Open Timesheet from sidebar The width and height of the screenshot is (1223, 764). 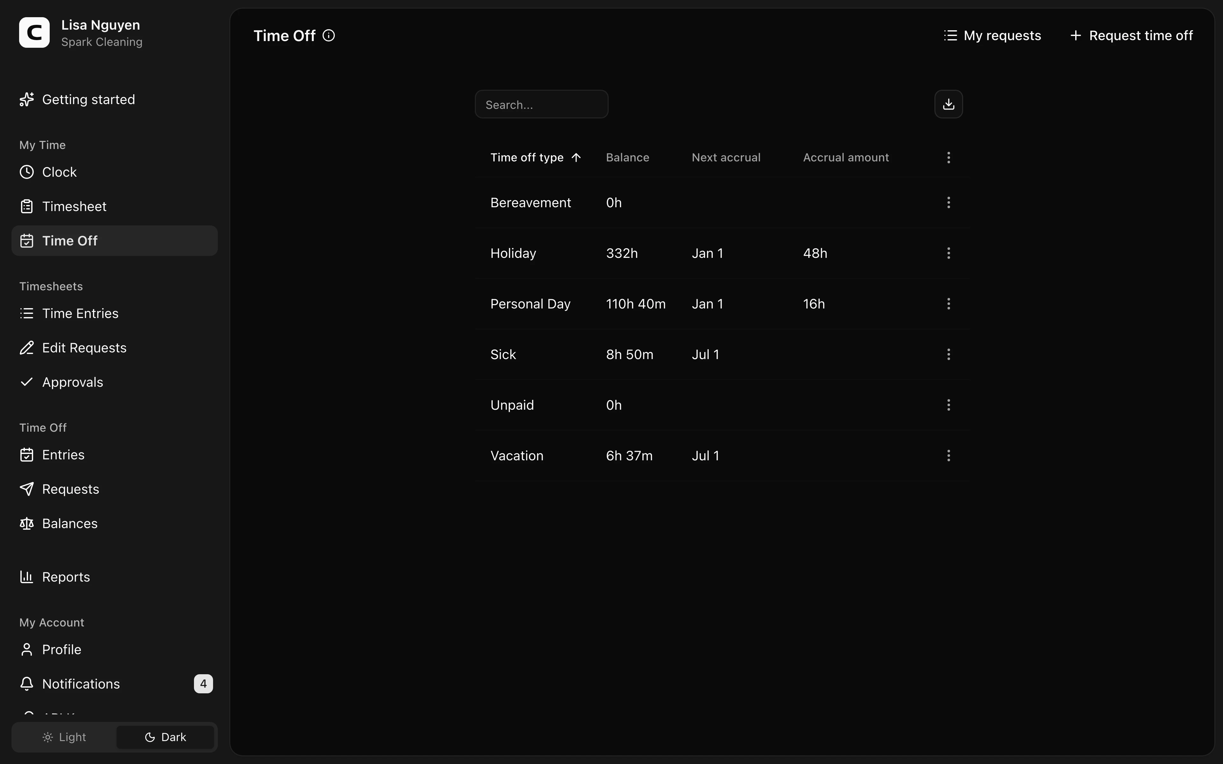coord(114,207)
